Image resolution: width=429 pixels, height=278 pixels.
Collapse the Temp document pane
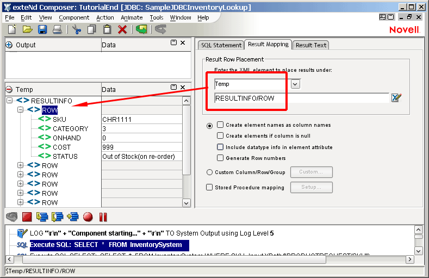coord(9,89)
